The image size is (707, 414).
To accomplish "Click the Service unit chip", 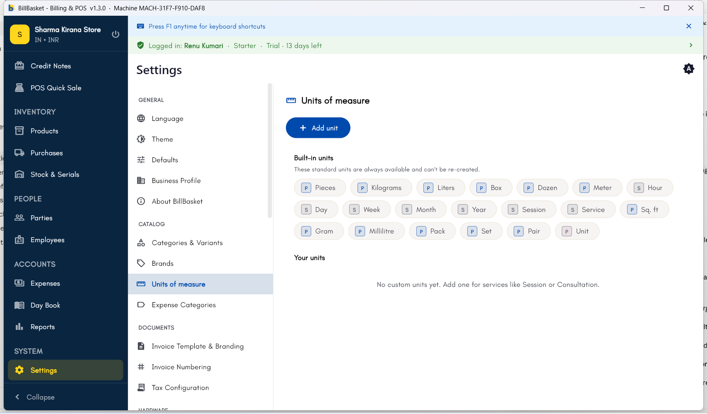I will [588, 209].
